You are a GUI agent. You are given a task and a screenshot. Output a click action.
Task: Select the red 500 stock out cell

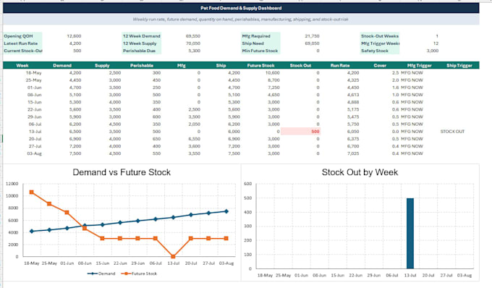300,132
